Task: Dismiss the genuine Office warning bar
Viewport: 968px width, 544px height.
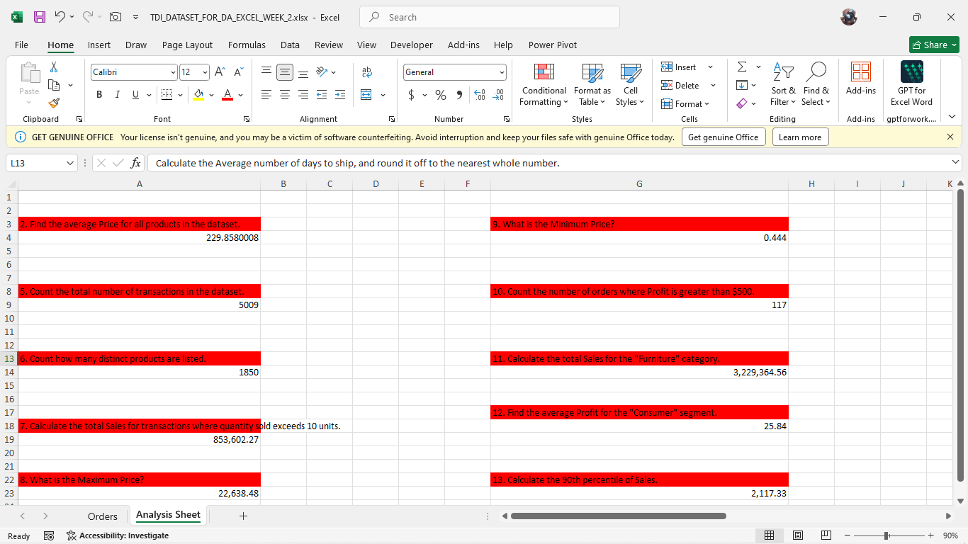Action: pyautogui.click(x=950, y=137)
